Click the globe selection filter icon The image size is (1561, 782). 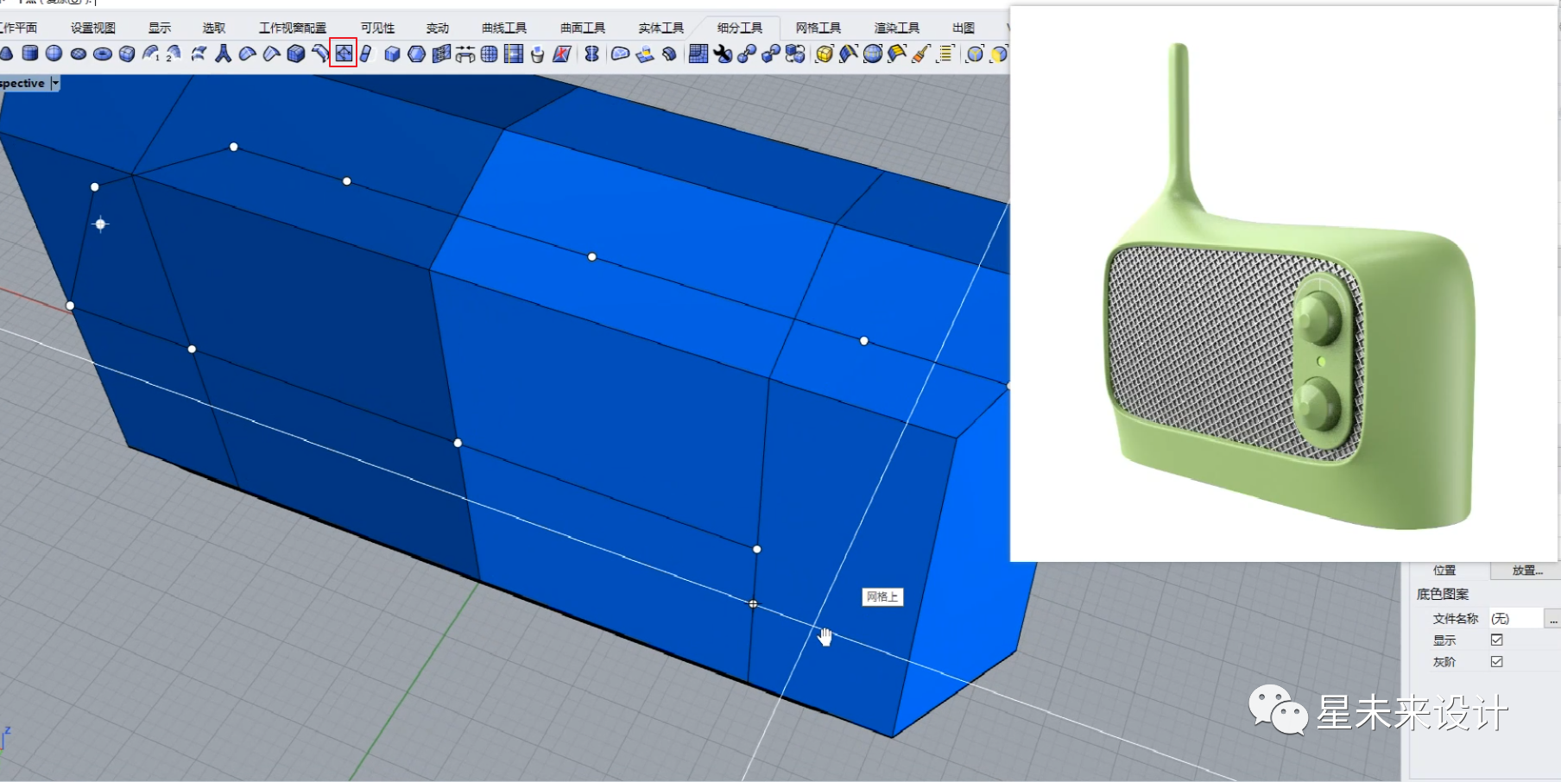pos(873,54)
